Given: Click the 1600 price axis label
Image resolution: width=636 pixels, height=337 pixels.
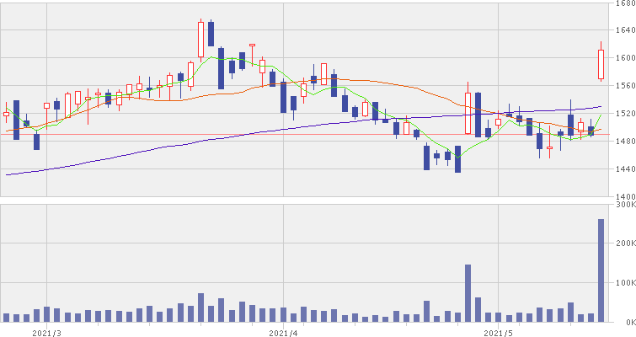Looking at the screenshot, I should coord(623,58).
